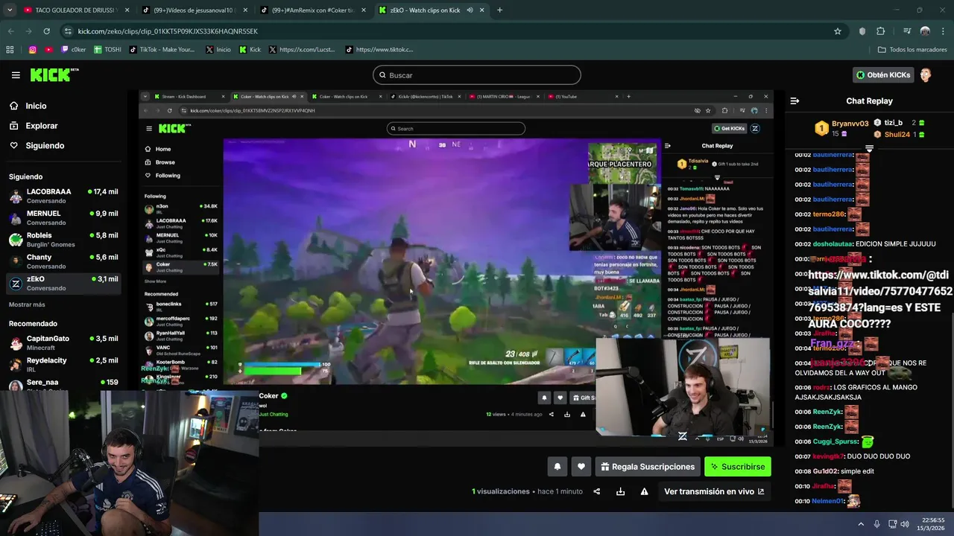Screen dimensions: 954x536
Task: Open the c0ker bookmark
Action: [x=74, y=50]
